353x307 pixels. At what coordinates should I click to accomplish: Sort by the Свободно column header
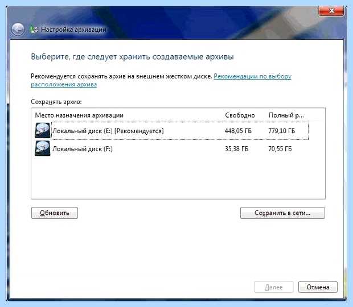240,115
